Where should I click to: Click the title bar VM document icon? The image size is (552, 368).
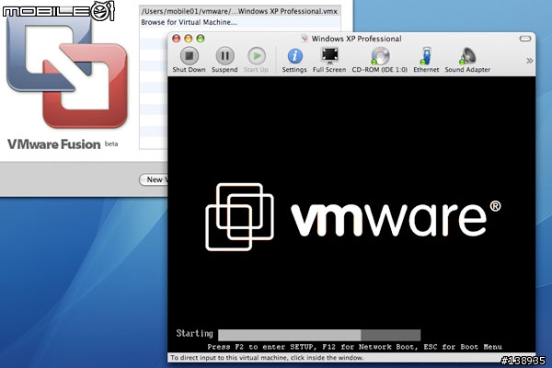(305, 39)
